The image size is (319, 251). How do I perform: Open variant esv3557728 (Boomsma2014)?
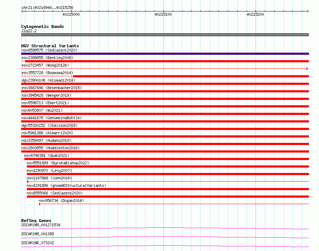click(x=47, y=73)
